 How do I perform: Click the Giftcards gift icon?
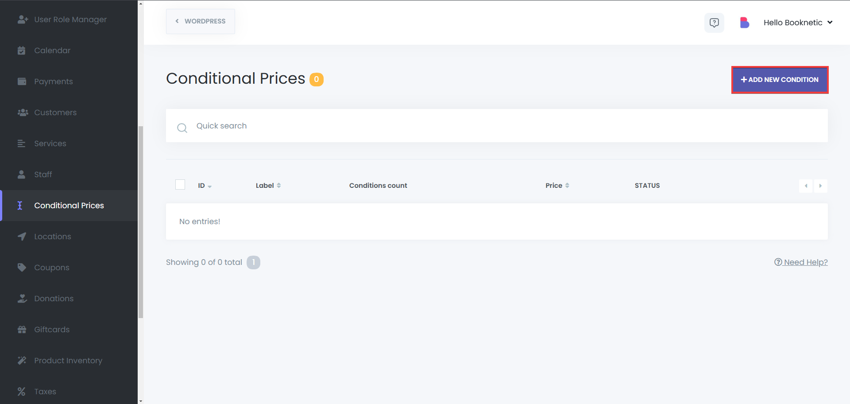click(22, 330)
